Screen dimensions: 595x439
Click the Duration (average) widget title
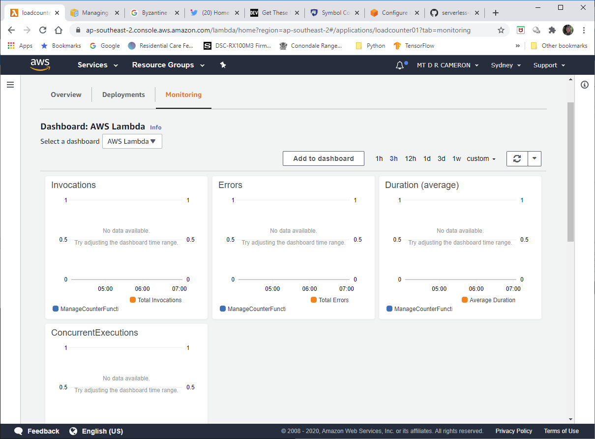[422, 185]
